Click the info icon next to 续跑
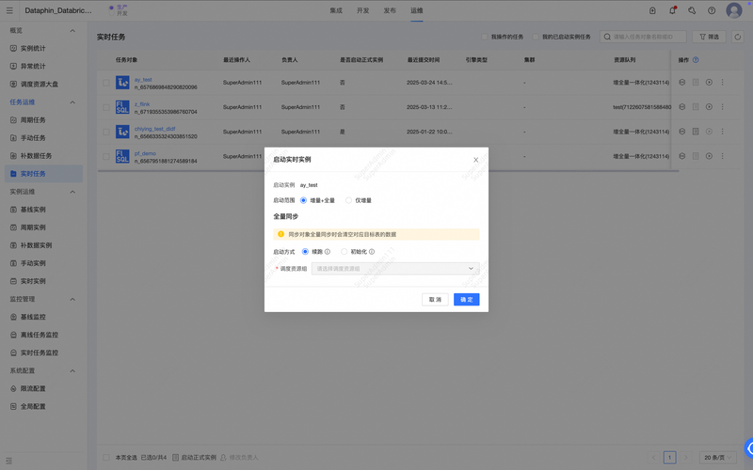Viewport: 753px width, 470px height. (328, 252)
